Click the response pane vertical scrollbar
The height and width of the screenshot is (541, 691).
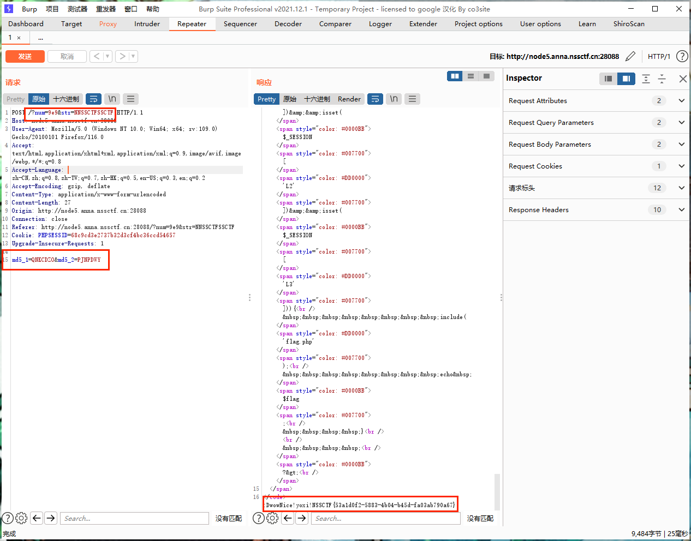tap(497, 492)
